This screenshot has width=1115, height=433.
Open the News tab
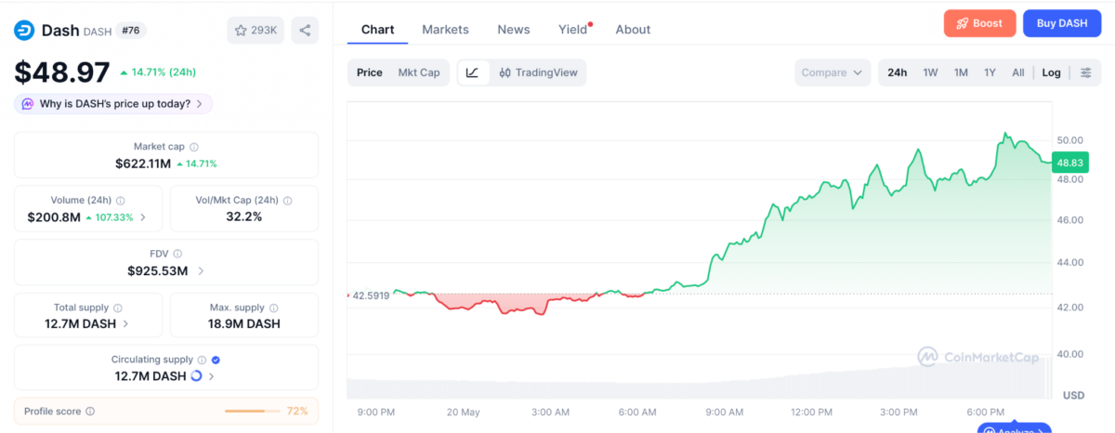(514, 30)
